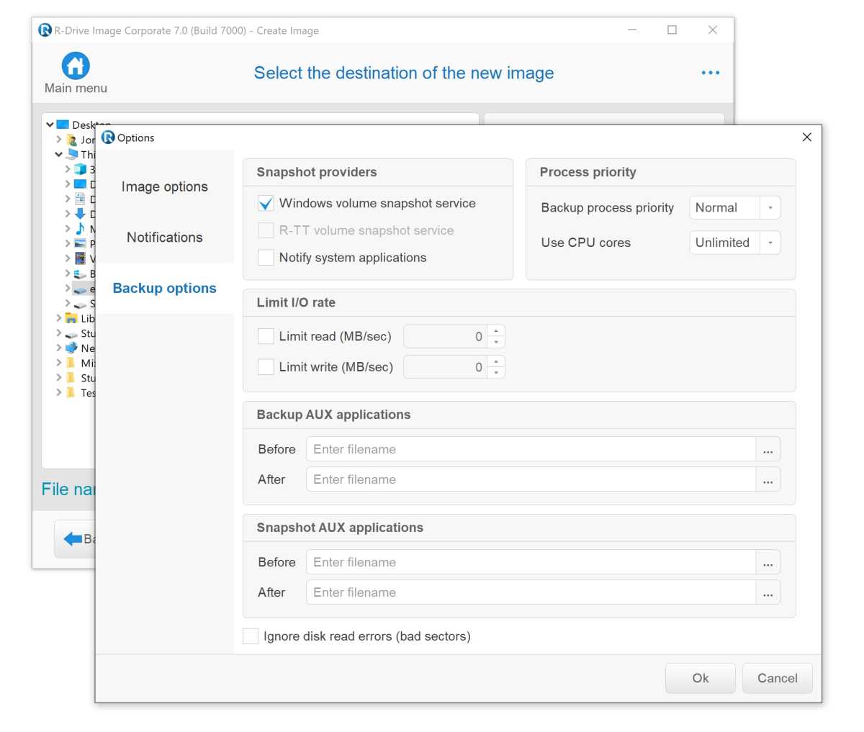This screenshot has height=732, width=864.
Task: Collapse the Desktop root node
Action: pyautogui.click(x=50, y=125)
